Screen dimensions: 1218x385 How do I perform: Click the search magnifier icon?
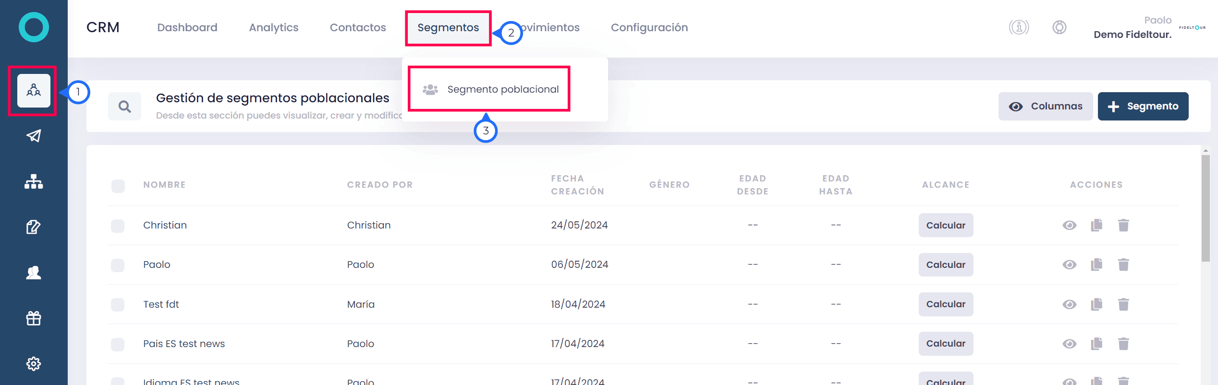125,107
